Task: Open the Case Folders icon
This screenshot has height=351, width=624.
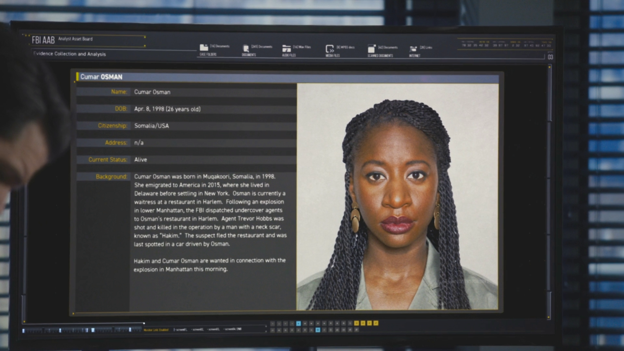Action: 204,48
